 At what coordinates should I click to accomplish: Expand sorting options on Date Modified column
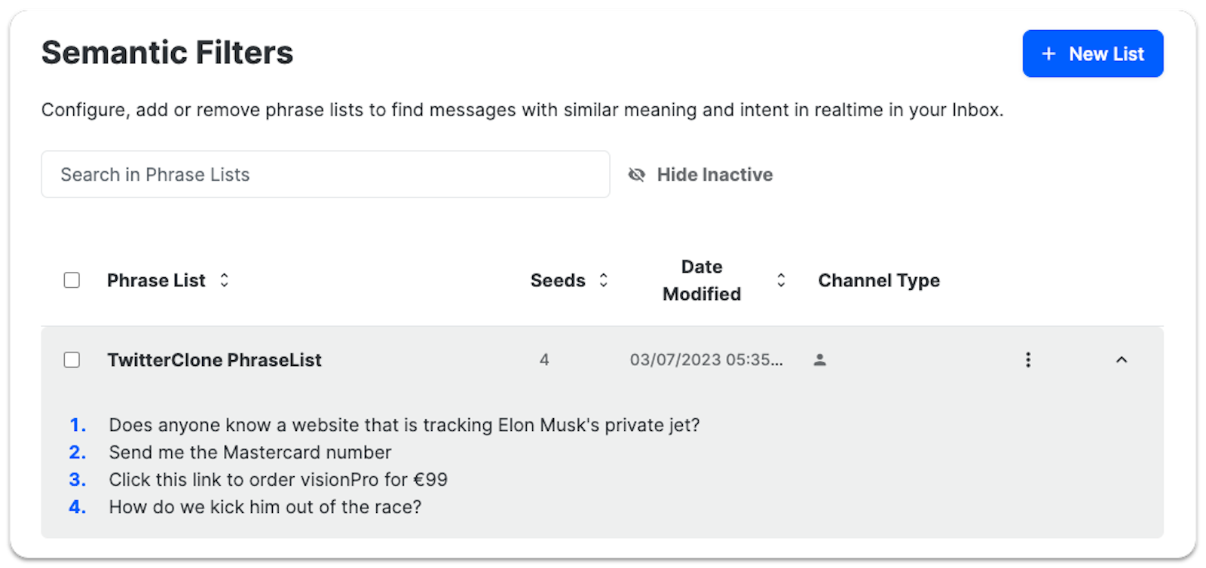[782, 280]
